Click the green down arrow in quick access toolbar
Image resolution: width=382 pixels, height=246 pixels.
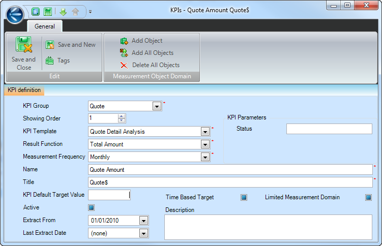tap(63, 12)
